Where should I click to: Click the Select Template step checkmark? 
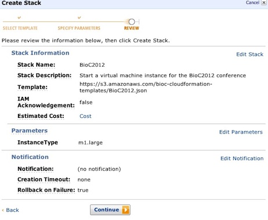19,18
